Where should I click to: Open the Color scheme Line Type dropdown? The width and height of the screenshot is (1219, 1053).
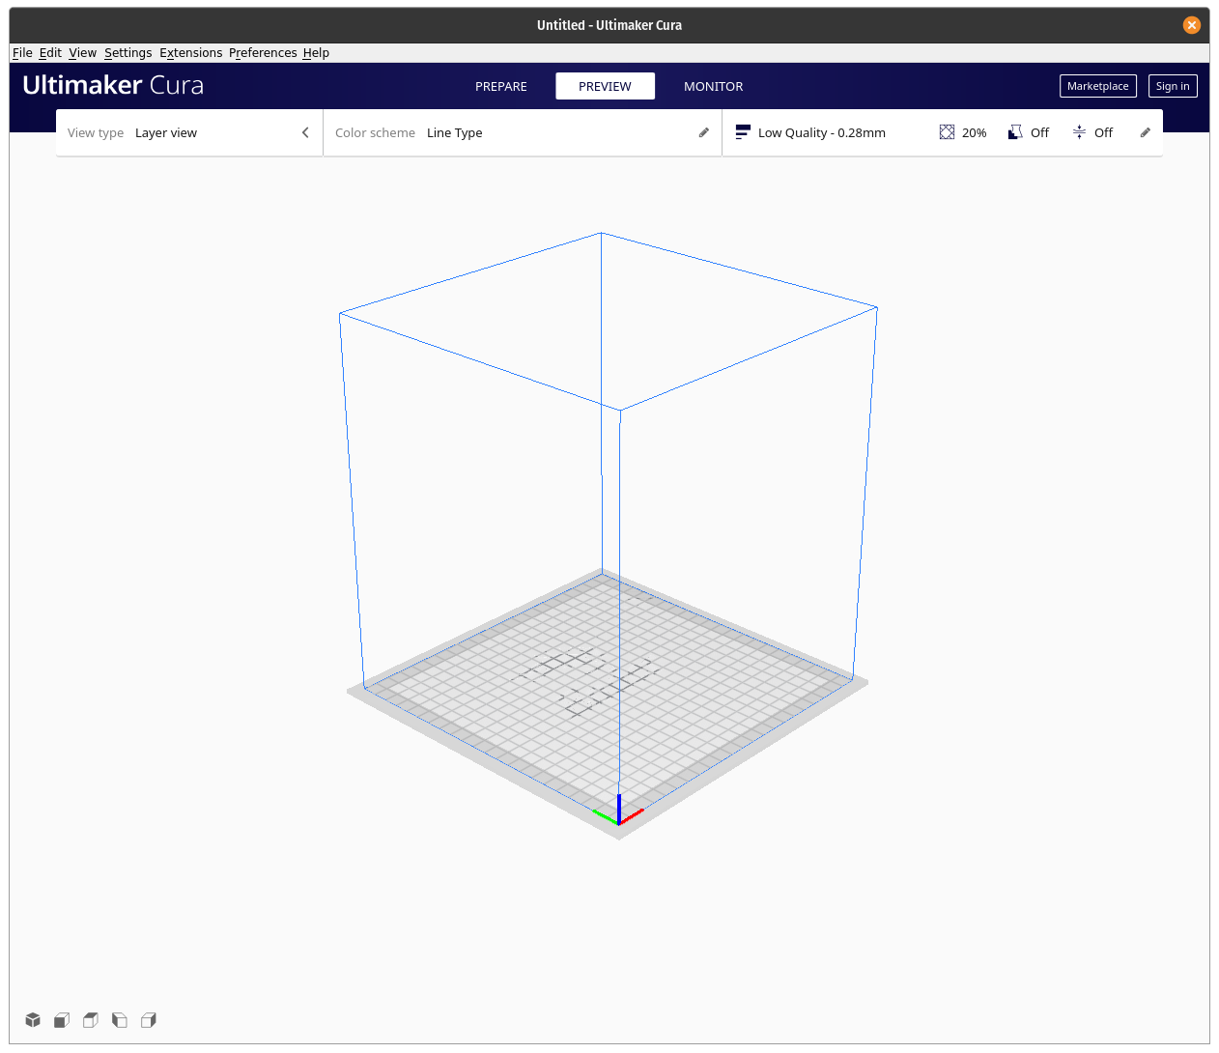[x=523, y=133]
